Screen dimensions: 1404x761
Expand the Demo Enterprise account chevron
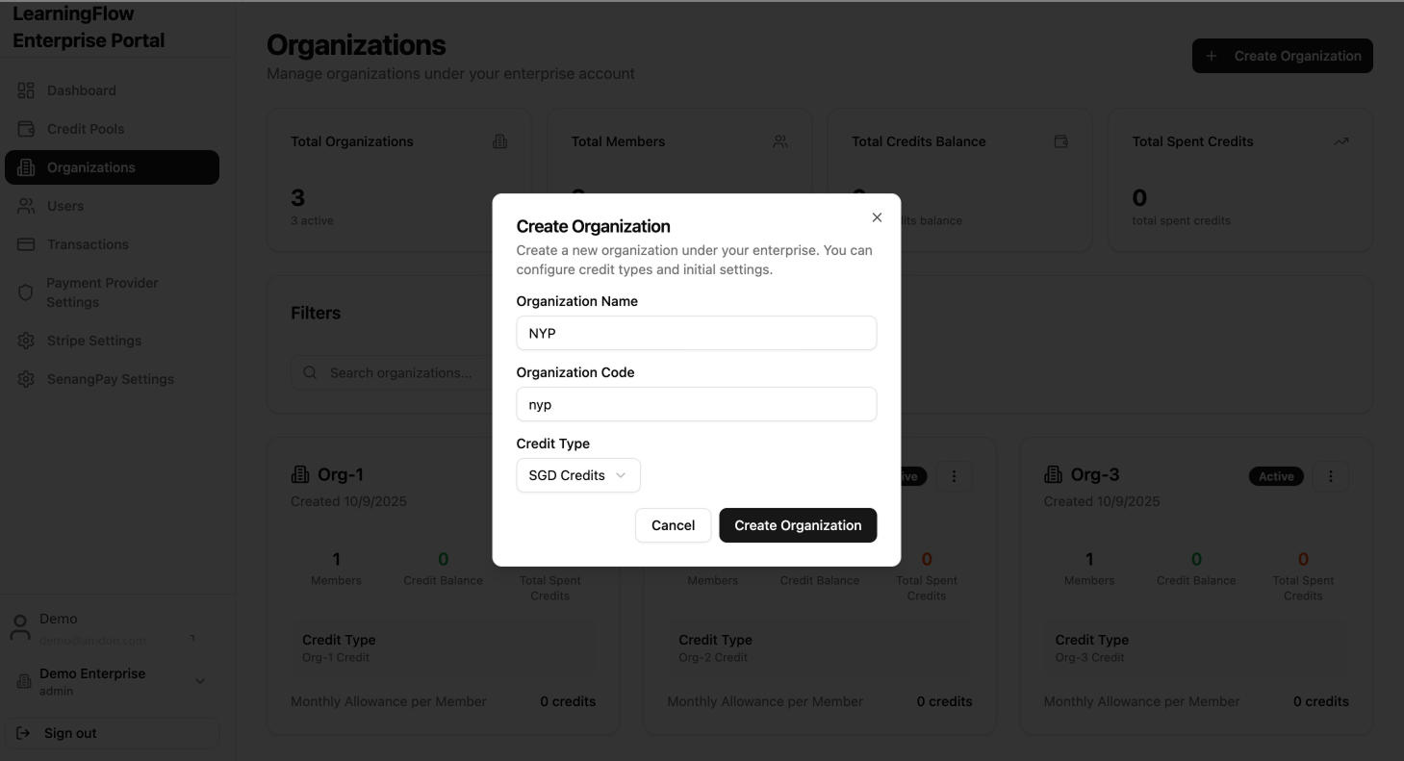(x=199, y=680)
